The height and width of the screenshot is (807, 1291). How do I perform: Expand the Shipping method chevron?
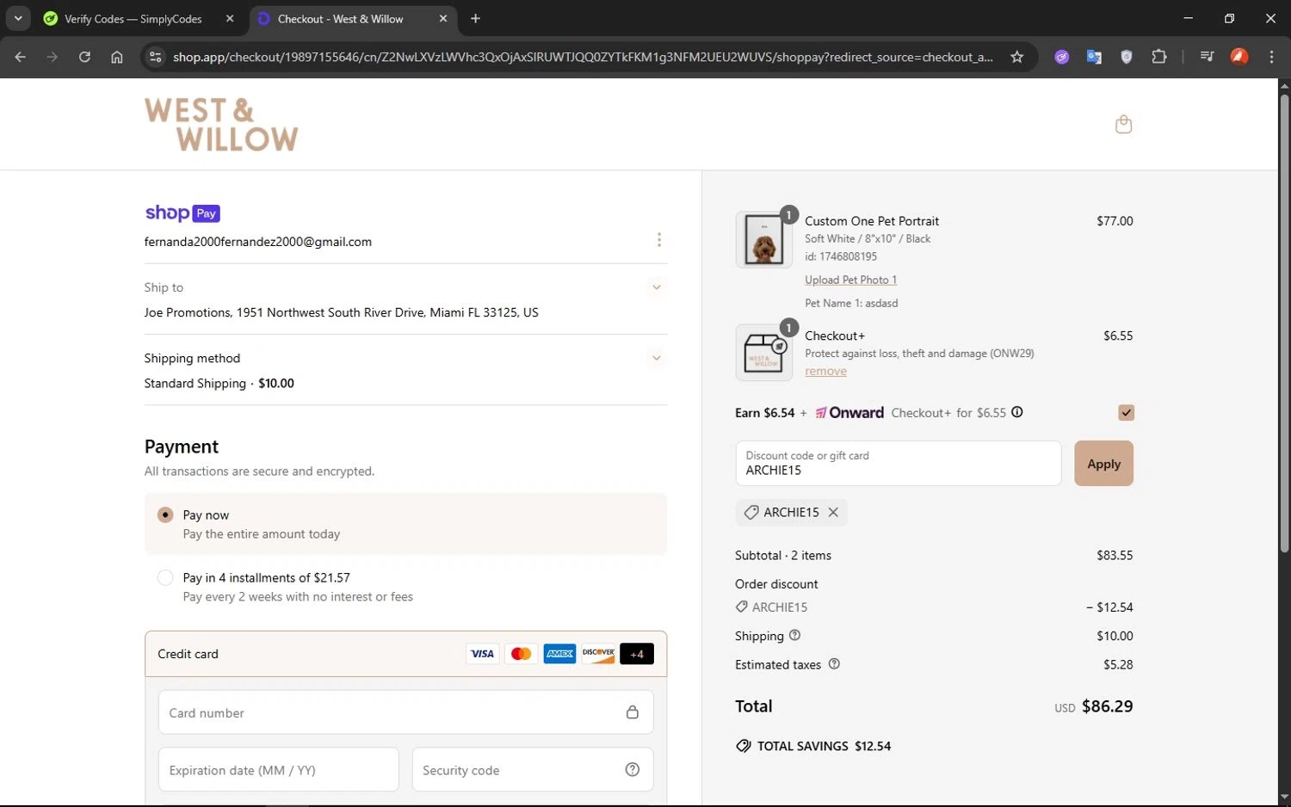[656, 358]
